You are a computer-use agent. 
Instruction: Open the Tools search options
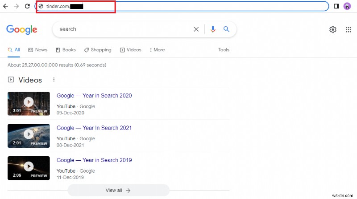pos(224,50)
